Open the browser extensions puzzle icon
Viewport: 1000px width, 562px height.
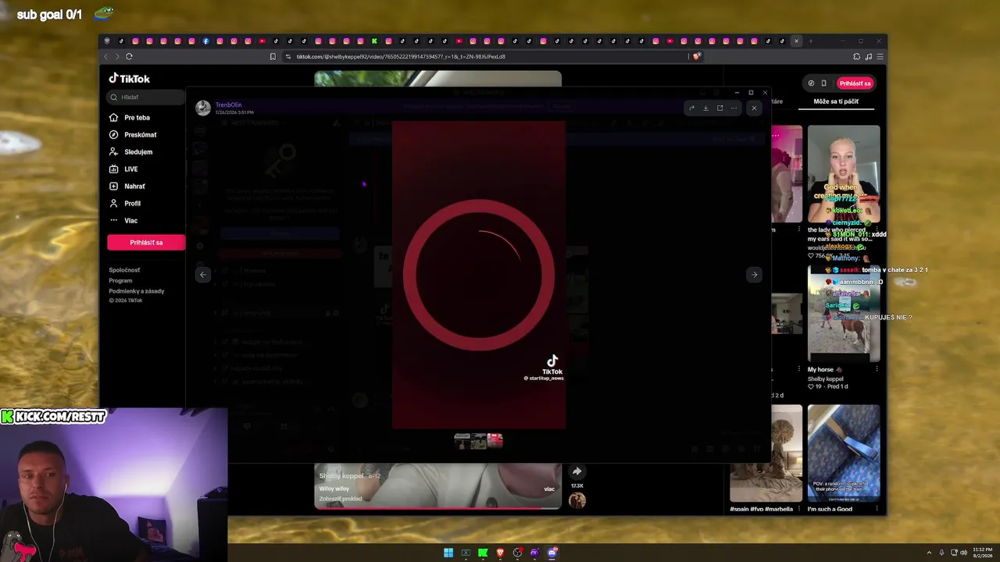tap(857, 56)
